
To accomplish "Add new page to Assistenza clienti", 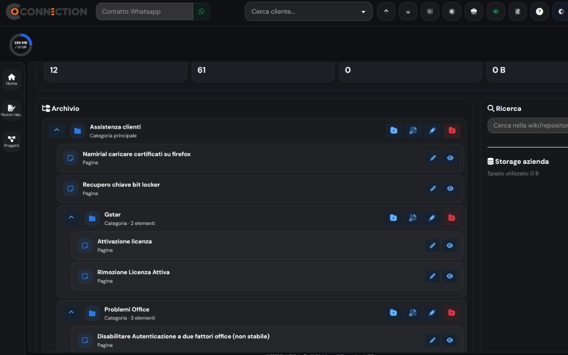I will pos(413,131).
